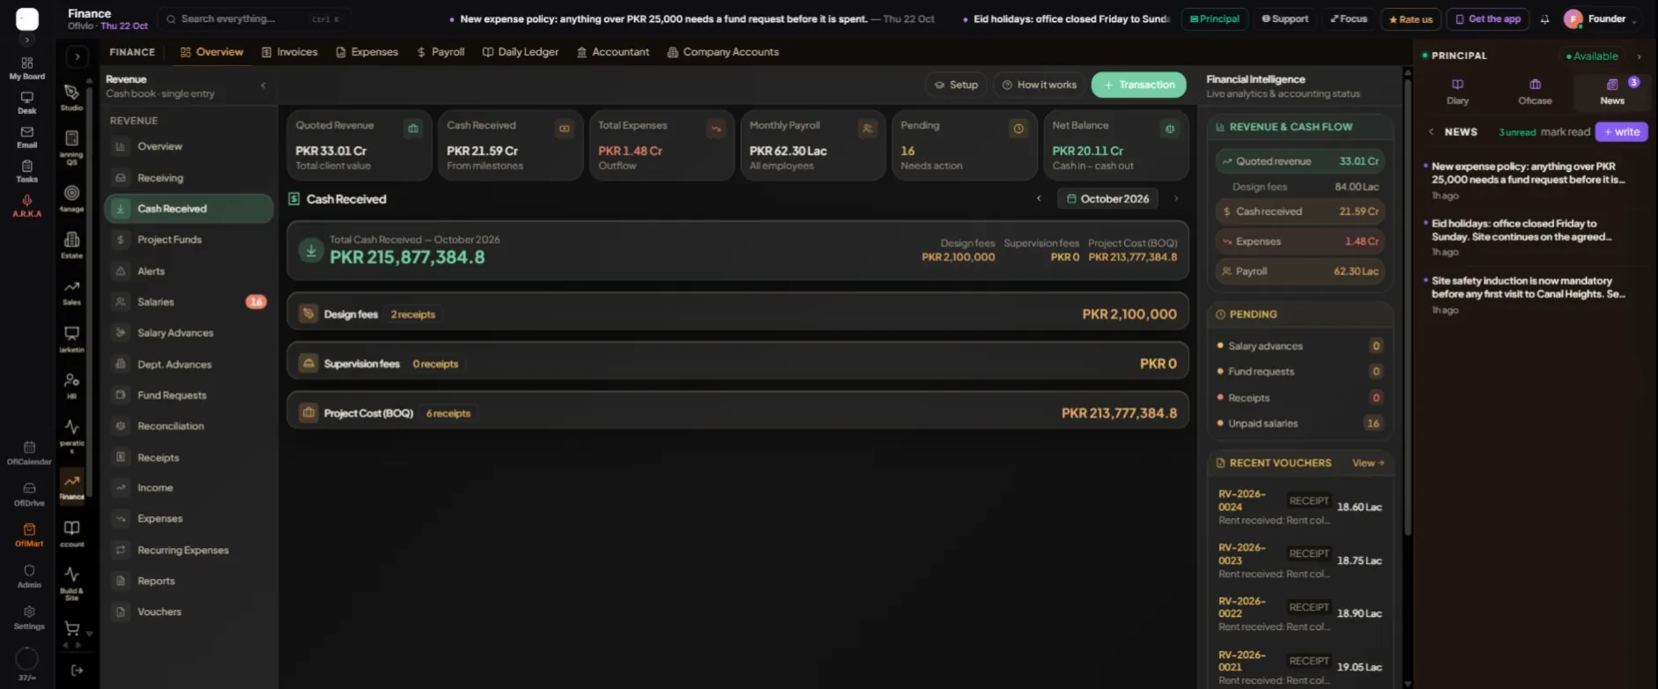This screenshot has height=689, width=1658.
Task: Open the Desk icon in left rail
Action: point(27,102)
